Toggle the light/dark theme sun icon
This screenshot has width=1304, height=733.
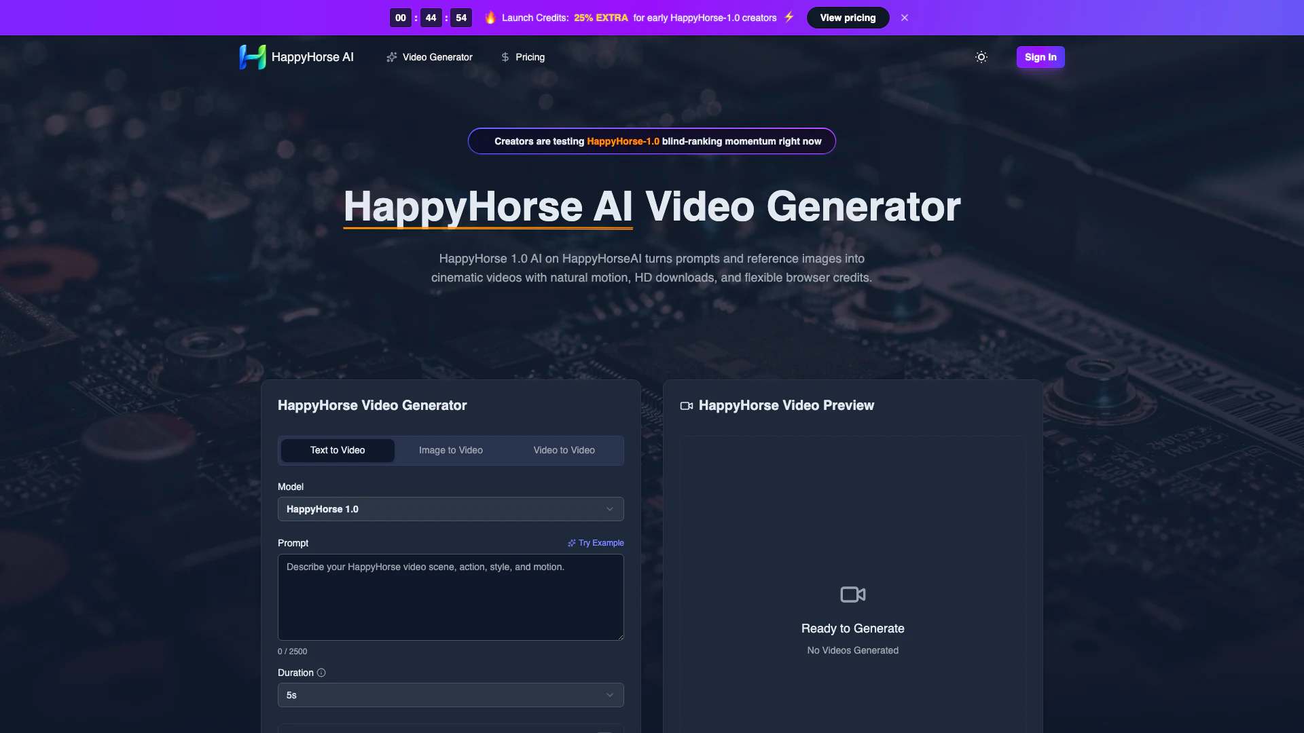[x=981, y=57]
